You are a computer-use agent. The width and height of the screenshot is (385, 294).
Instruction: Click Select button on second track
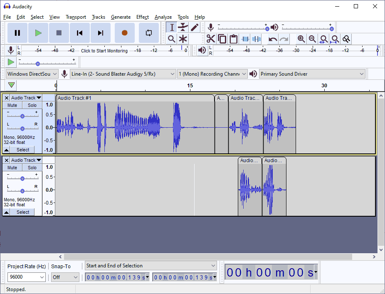(22, 212)
